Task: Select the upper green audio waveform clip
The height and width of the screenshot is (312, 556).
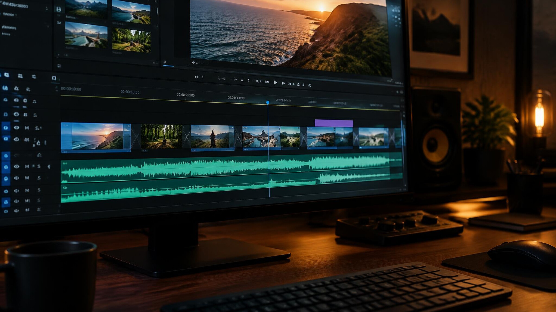Action: 231,168
